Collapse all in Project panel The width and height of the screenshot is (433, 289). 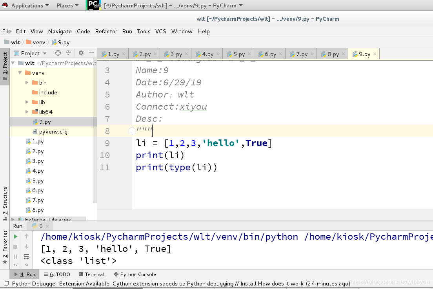[68, 53]
